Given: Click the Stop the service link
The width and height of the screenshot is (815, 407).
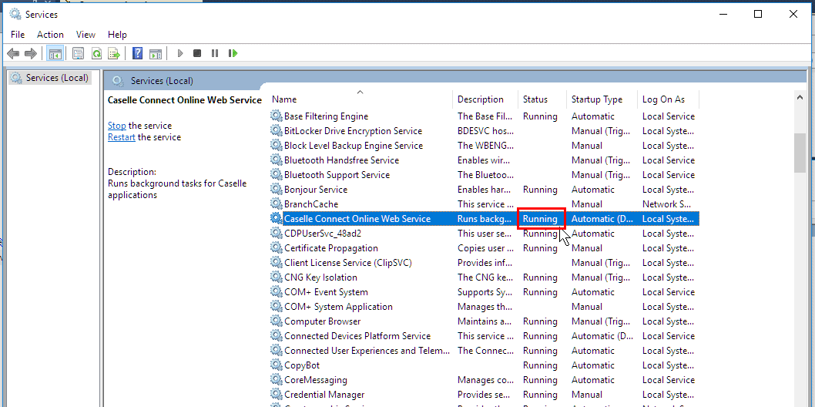Looking at the screenshot, I should point(116,126).
